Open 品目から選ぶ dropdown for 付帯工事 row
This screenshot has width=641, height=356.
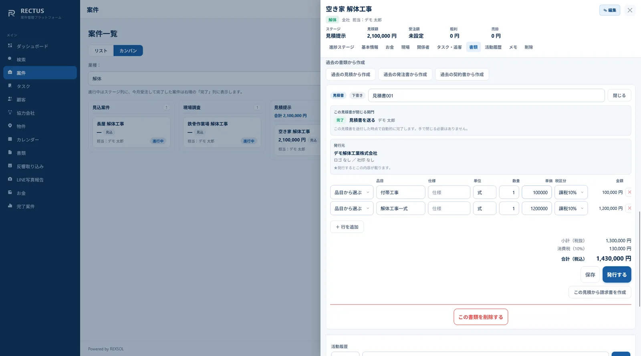pos(352,192)
